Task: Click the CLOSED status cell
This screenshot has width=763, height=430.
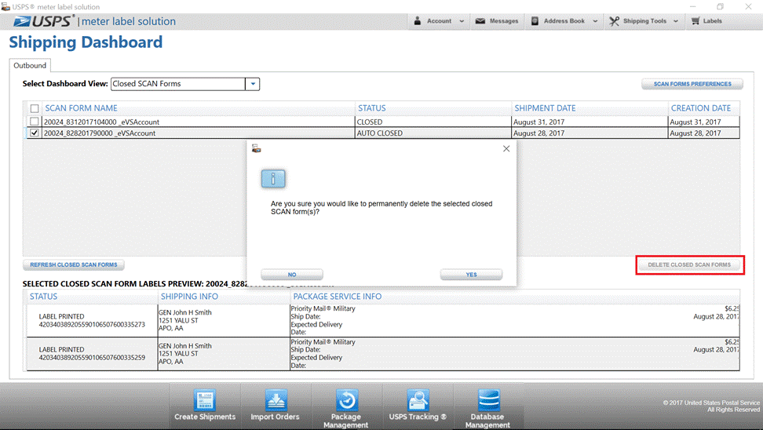Action: tap(433, 122)
